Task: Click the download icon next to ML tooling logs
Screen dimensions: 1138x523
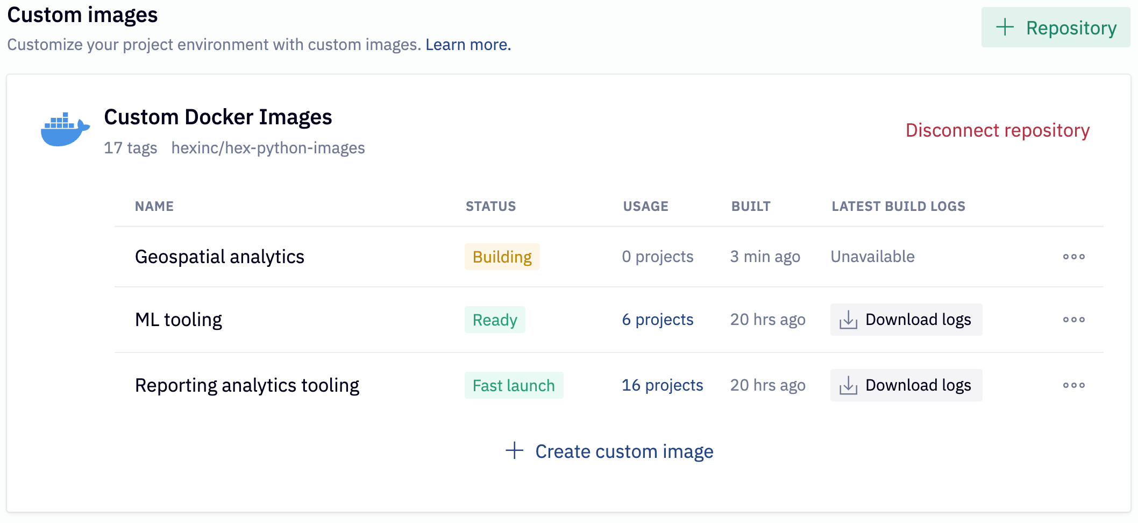Action: [849, 319]
